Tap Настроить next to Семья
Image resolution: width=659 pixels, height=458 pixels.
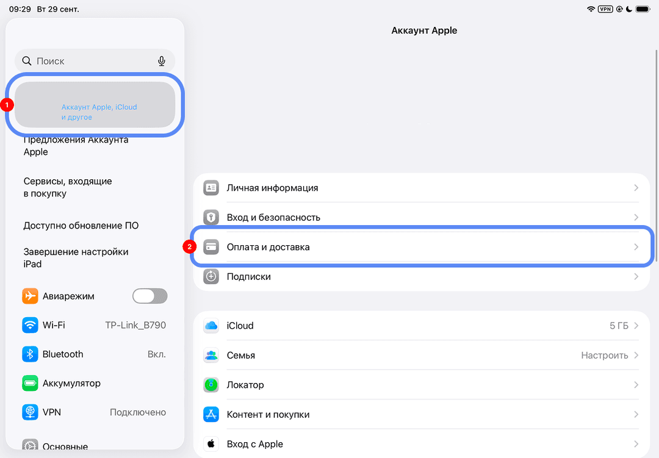(604, 356)
